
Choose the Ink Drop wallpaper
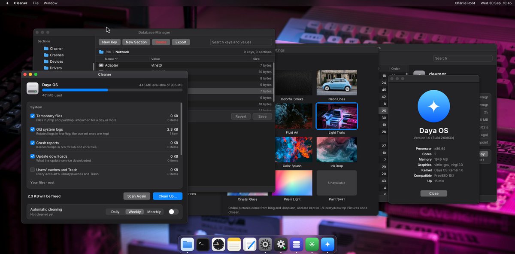pyautogui.click(x=337, y=150)
